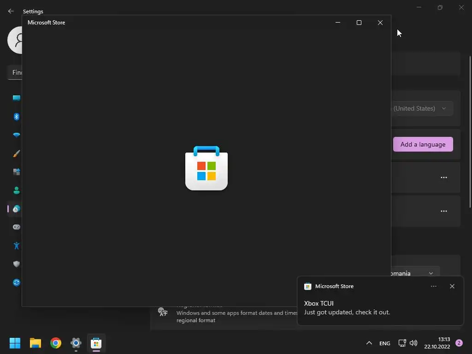The width and height of the screenshot is (472, 354).
Task: Show hidden system tray icons
Action: [369, 343]
